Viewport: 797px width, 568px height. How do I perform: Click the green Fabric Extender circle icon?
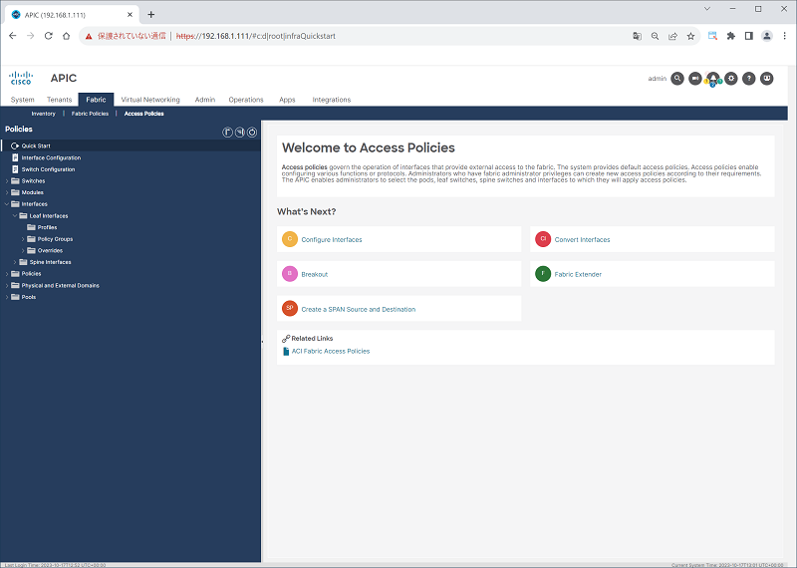(x=543, y=274)
